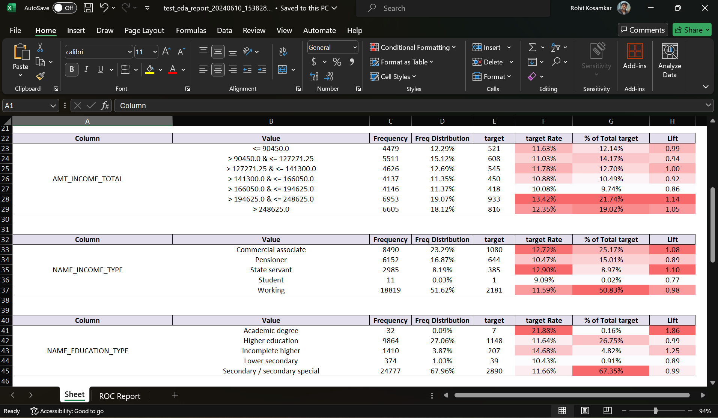Open the Analyze Data pane
The height and width of the screenshot is (418, 718).
[x=670, y=60]
